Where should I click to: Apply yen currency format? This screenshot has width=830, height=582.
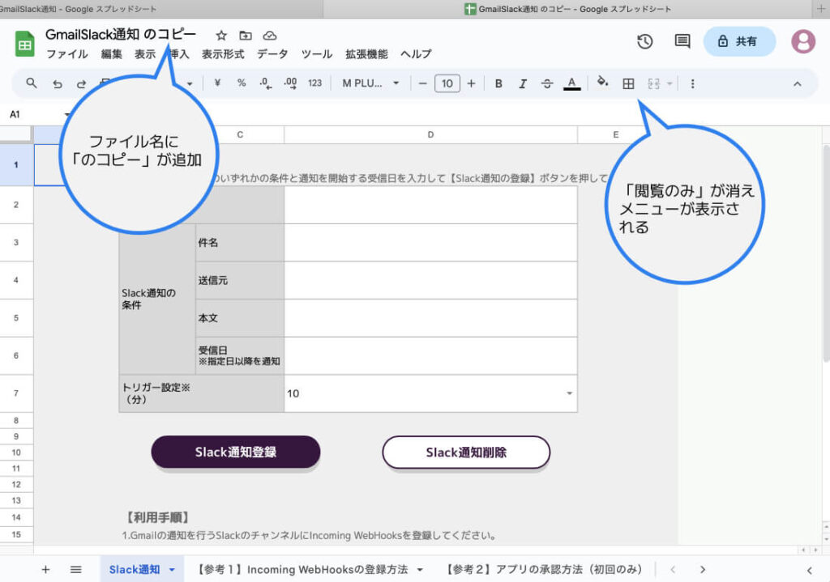(217, 83)
